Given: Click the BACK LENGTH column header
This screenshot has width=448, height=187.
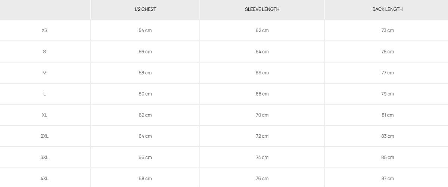Looking at the screenshot, I should pyautogui.click(x=388, y=9).
